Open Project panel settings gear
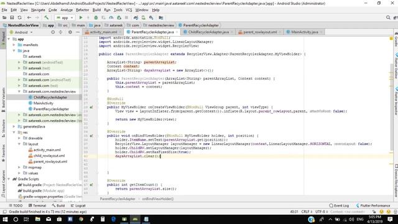The height and width of the screenshot is (224, 398). pos(70,32)
